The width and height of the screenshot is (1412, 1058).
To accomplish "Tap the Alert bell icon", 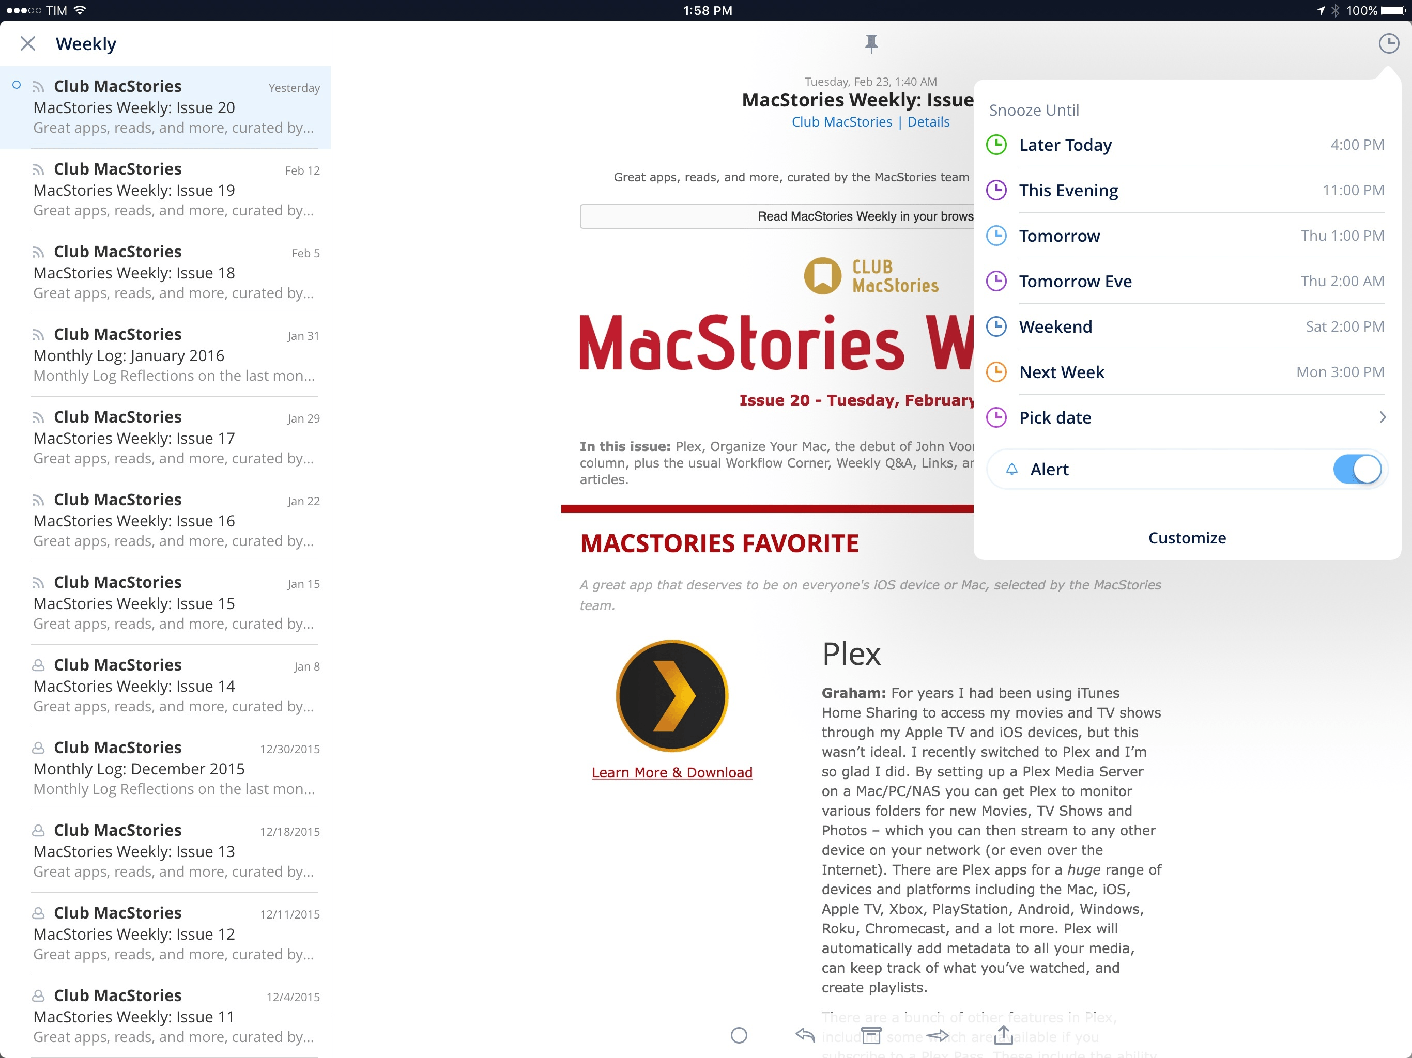I will (x=1012, y=470).
